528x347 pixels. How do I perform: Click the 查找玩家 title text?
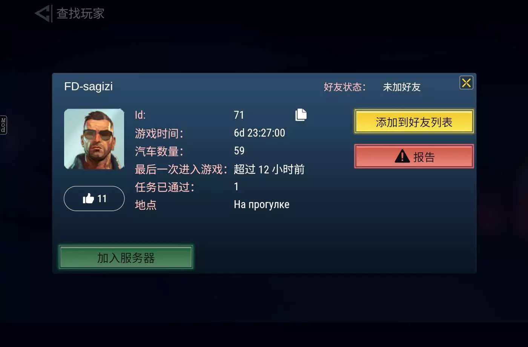(80, 14)
